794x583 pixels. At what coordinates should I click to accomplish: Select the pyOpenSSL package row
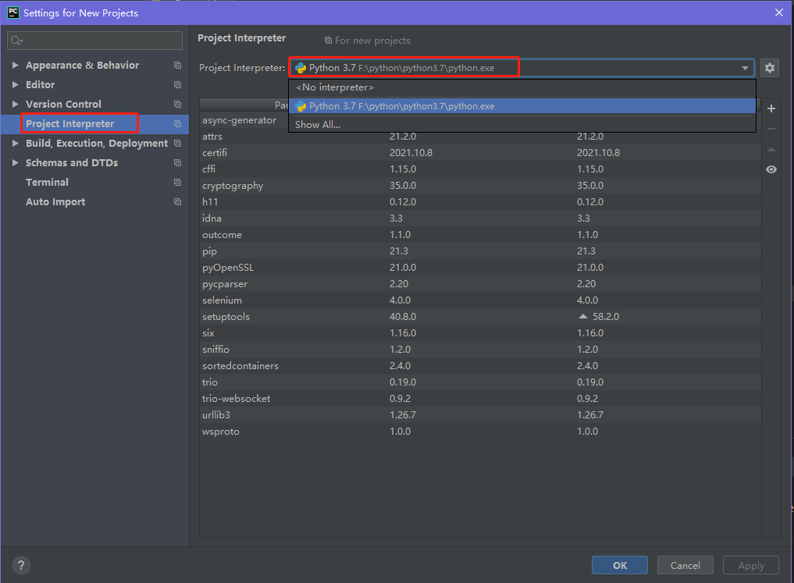point(480,267)
